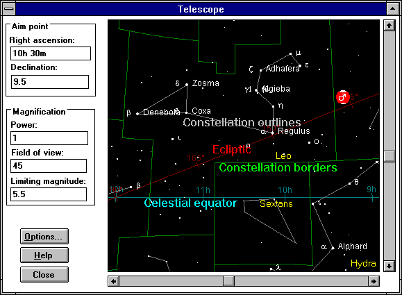Click the Right ascension input field
This screenshot has height=295, width=402.
51,53
